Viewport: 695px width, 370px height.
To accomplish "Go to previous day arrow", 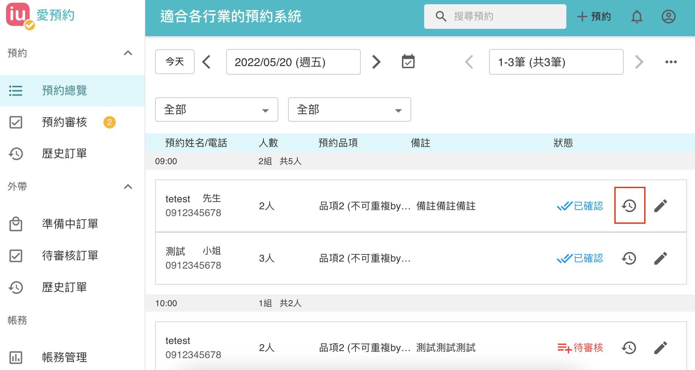I will click(207, 62).
